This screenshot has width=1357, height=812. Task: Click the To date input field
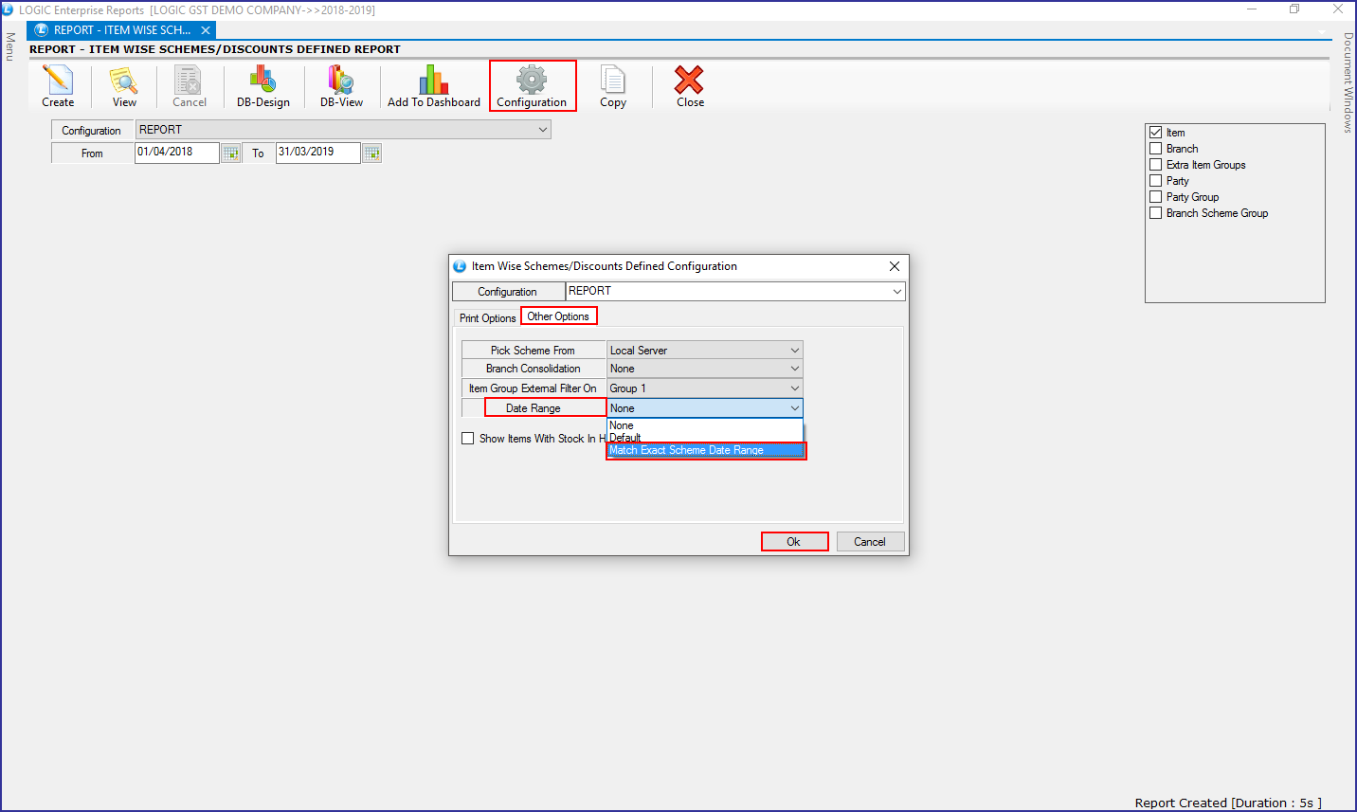point(317,153)
